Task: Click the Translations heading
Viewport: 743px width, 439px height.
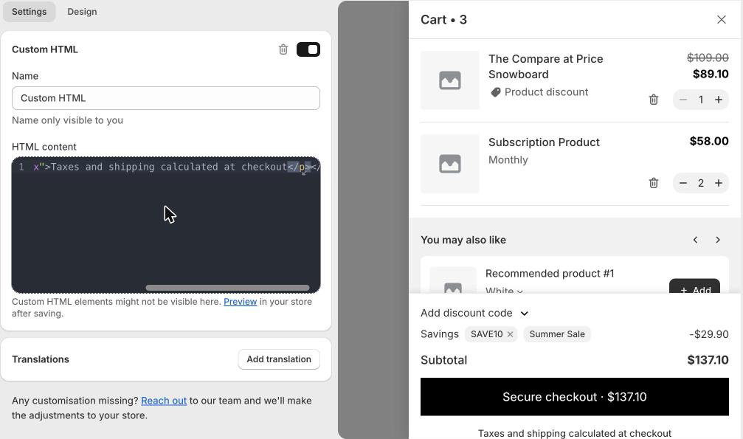Action: pyautogui.click(x=41, y=359)
